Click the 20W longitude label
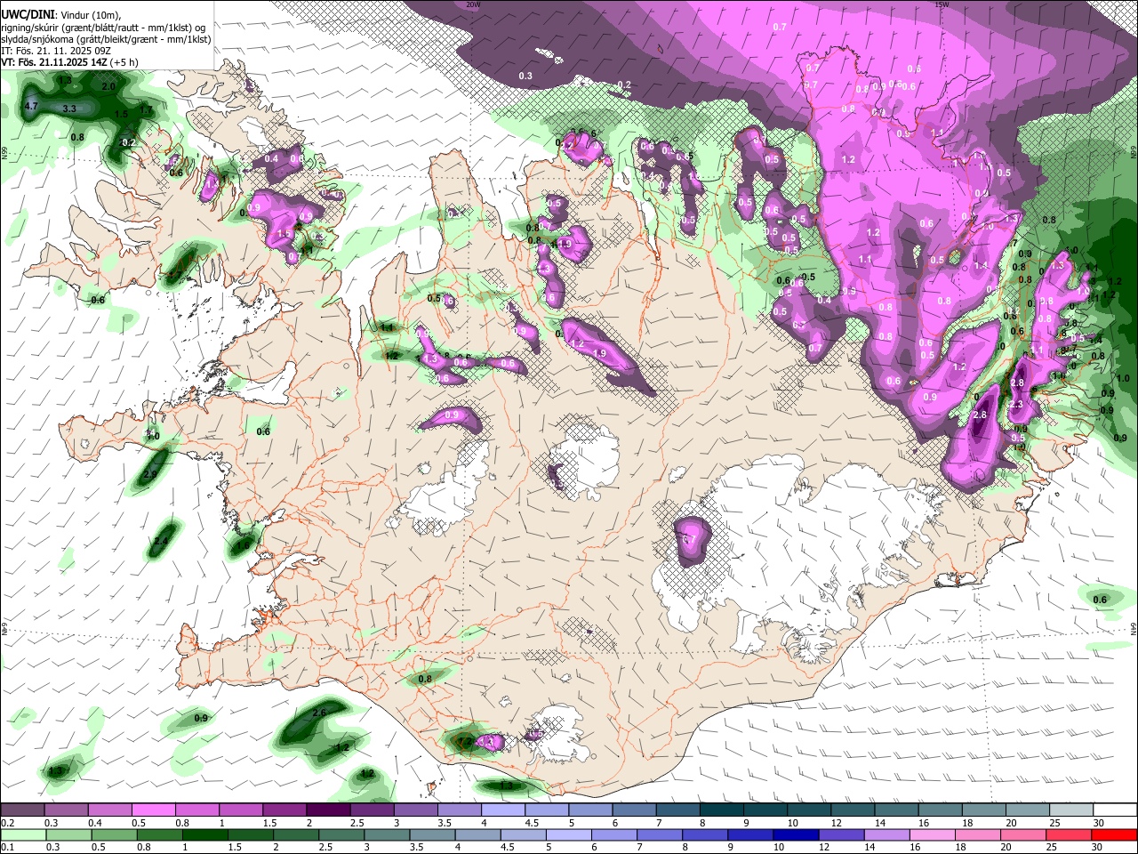Viewport: 1138px width, 854px height. pos(473,4)
